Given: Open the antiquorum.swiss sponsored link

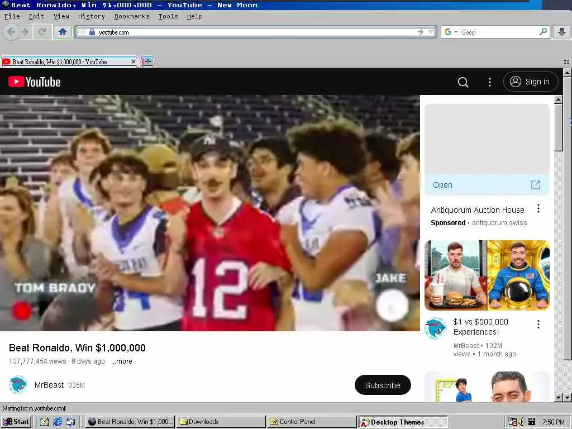Looking at the screenshot, I should click(x=499, y=223).
